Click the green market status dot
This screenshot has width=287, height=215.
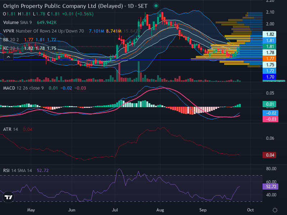click(x=156, y=6)
